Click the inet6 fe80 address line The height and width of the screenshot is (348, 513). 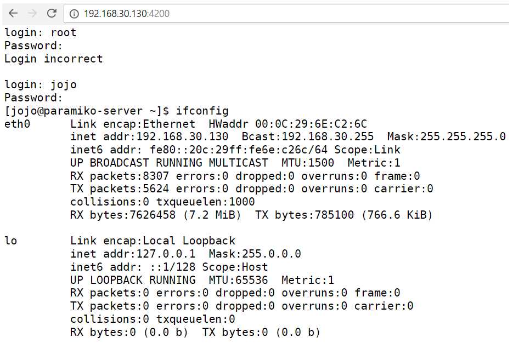click(x=235, y=150)
